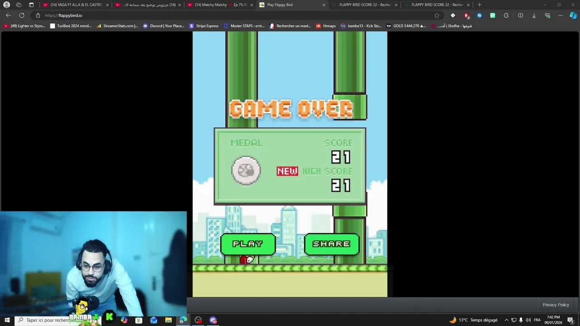Open a new tab with plus button
The width and height of the screenshot is (580, 326).
click(x=479, y=5)
